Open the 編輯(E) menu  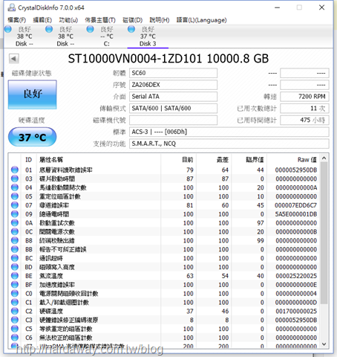(x=42, y=20)
